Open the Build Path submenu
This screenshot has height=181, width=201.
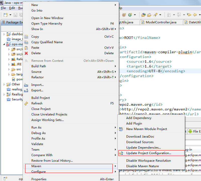pyautogui.click(x=39, y=66)
